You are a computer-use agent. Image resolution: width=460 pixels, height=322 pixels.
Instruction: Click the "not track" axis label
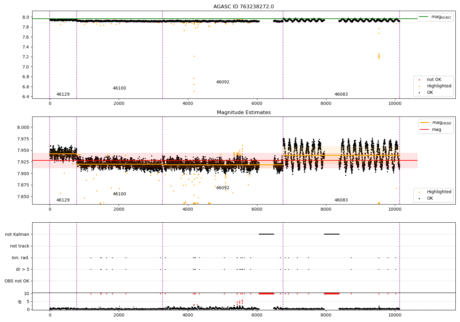[20, 246]
